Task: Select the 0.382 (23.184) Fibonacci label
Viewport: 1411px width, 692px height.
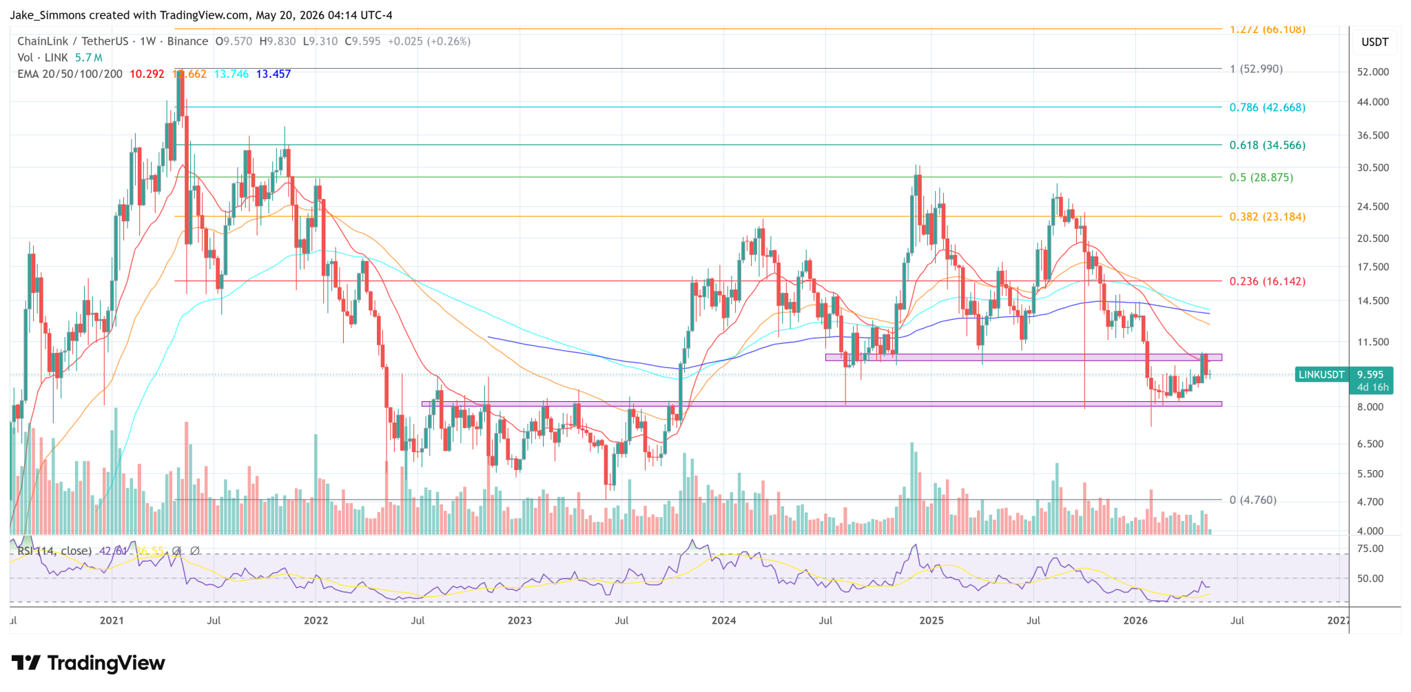Action: [x=1268, y=216]
